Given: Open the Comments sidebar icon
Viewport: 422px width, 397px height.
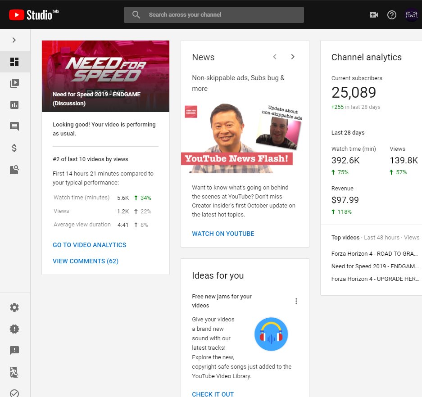Looking at the screenshot, I should pyautogui.click(x=14, y=126).
